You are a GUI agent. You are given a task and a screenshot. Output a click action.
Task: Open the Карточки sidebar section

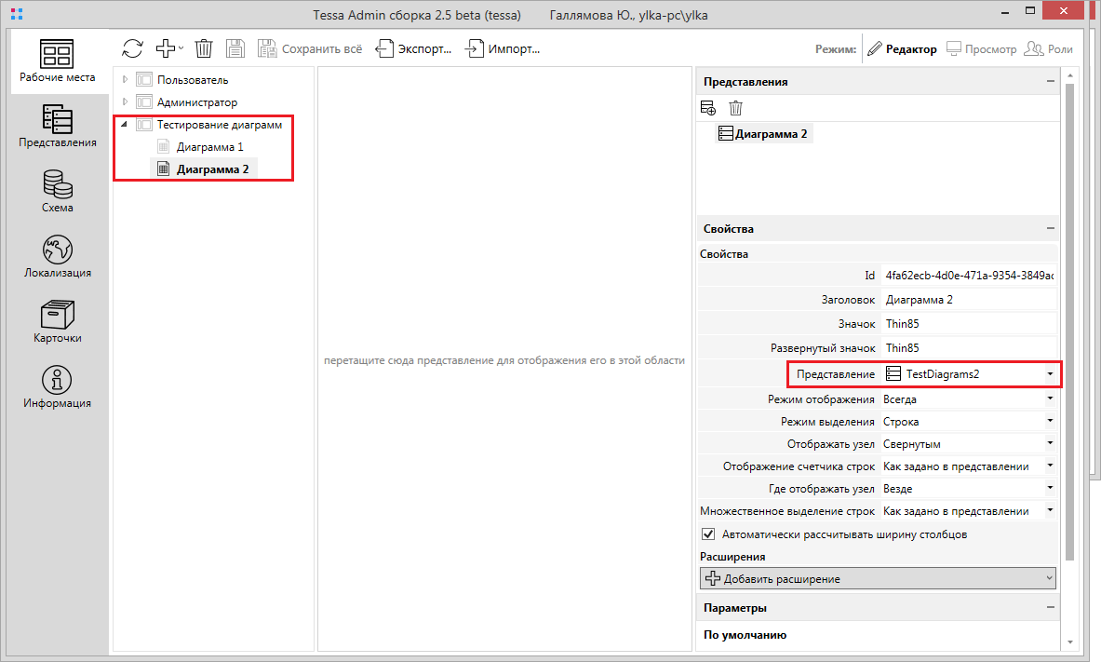point(58,321)
